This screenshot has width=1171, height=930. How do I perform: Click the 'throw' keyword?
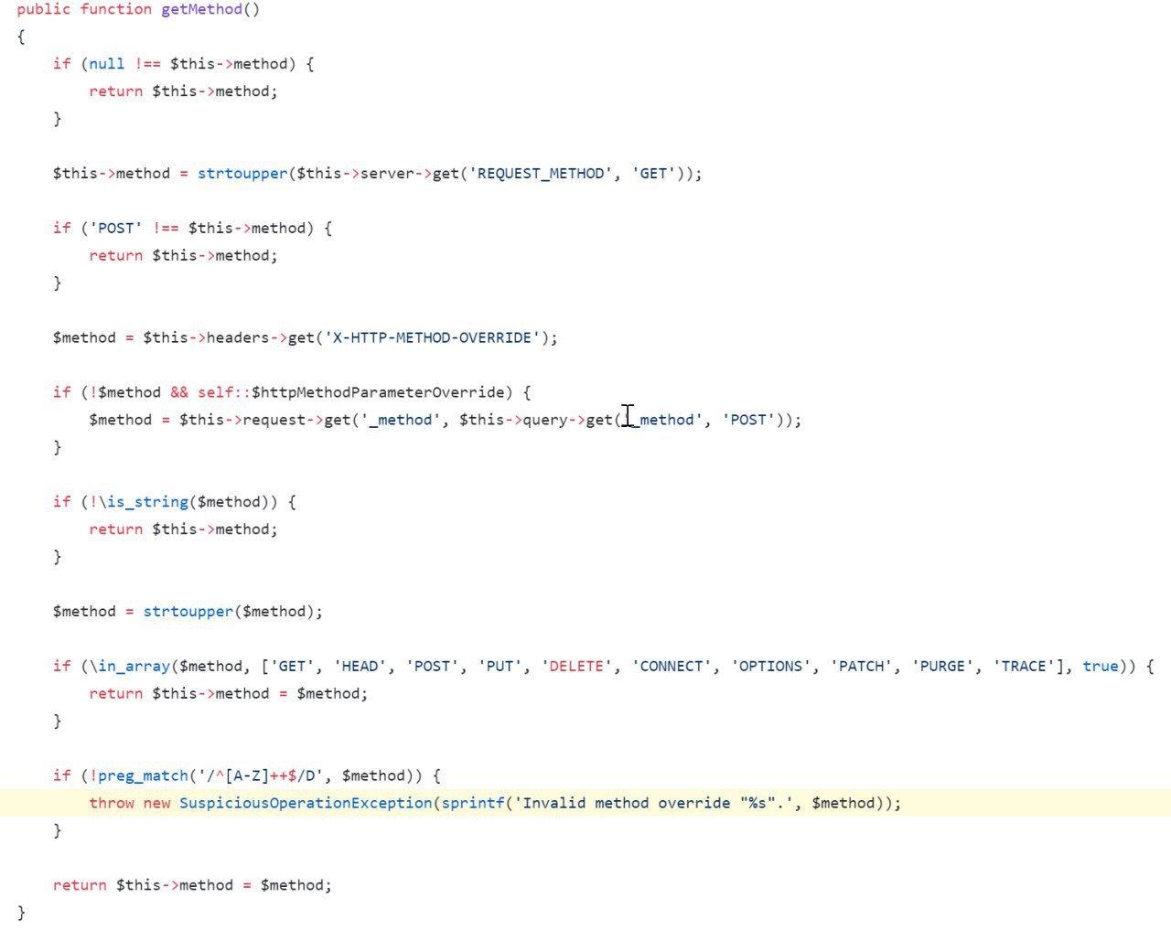pyautogui.click(x=112, y=804)
